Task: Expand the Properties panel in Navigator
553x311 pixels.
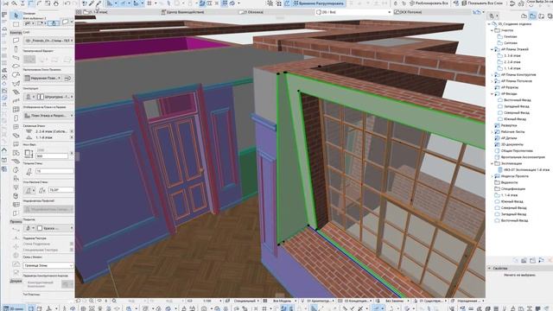Action: 489,269
